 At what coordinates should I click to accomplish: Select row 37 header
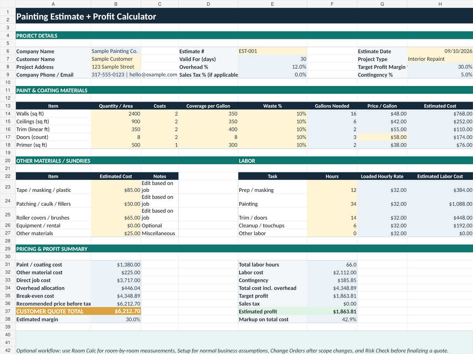pyautogui.click(x=8, y=311)
